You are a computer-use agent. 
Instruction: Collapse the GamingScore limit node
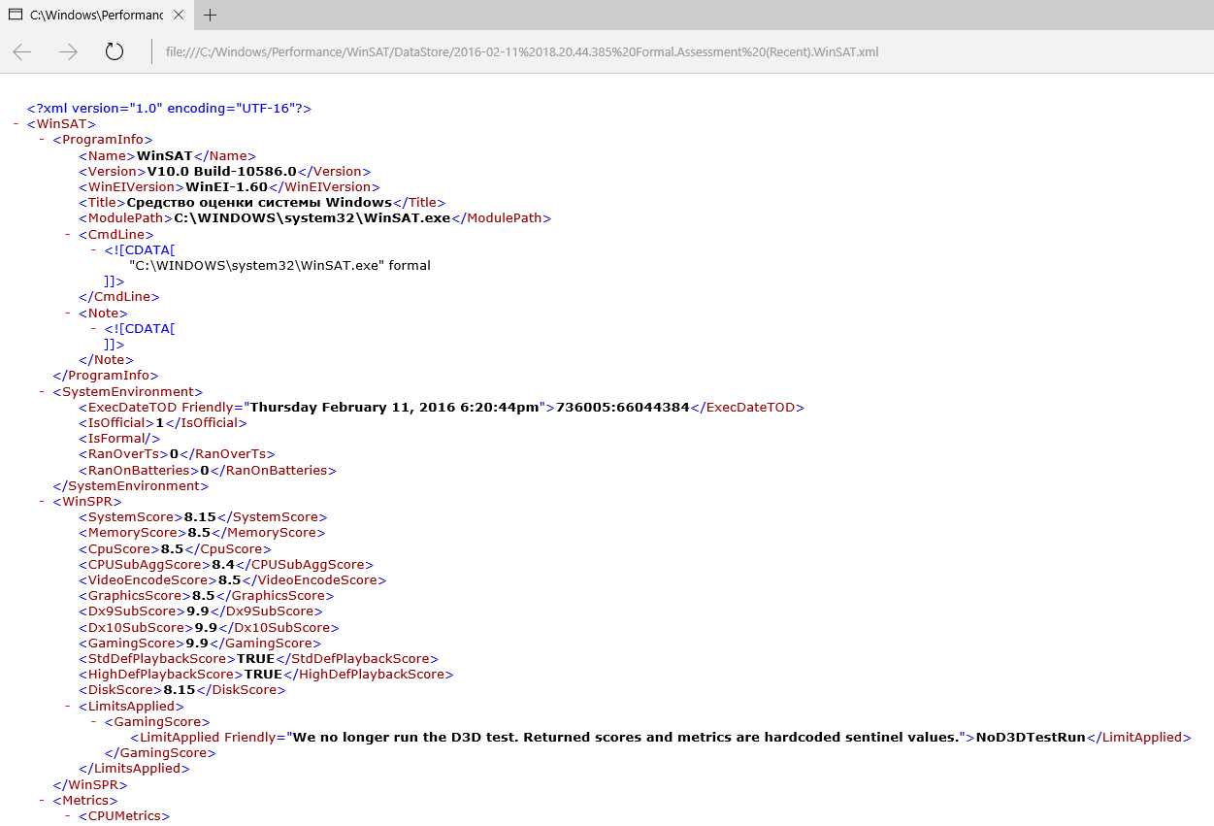click(x=94, y=722)
